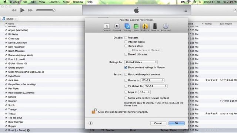Open the Controls menu

coord(54,2)
